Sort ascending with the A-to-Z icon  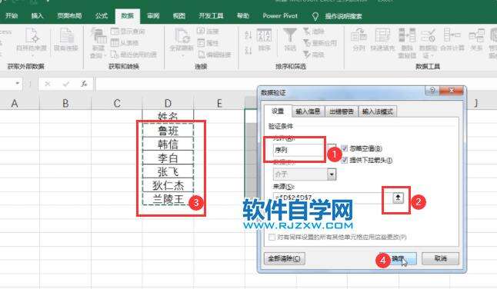(248, 35)
